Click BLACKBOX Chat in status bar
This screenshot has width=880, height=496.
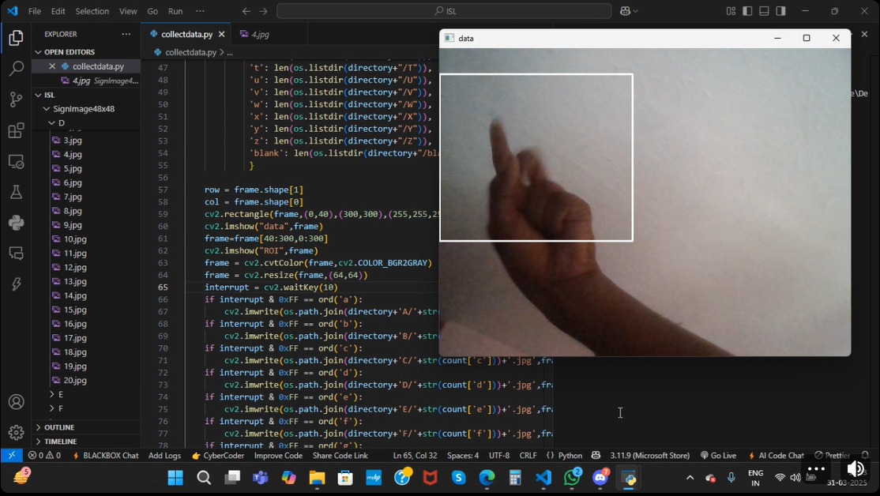(x=106, y=455)
